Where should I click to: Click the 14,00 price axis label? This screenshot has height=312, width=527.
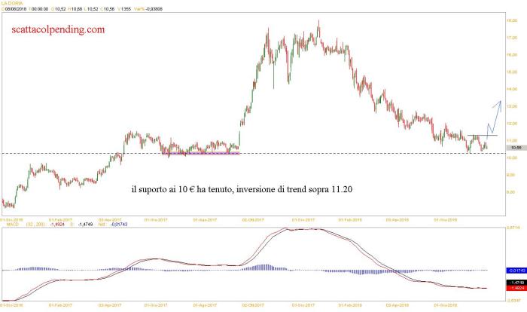[511, 89]
